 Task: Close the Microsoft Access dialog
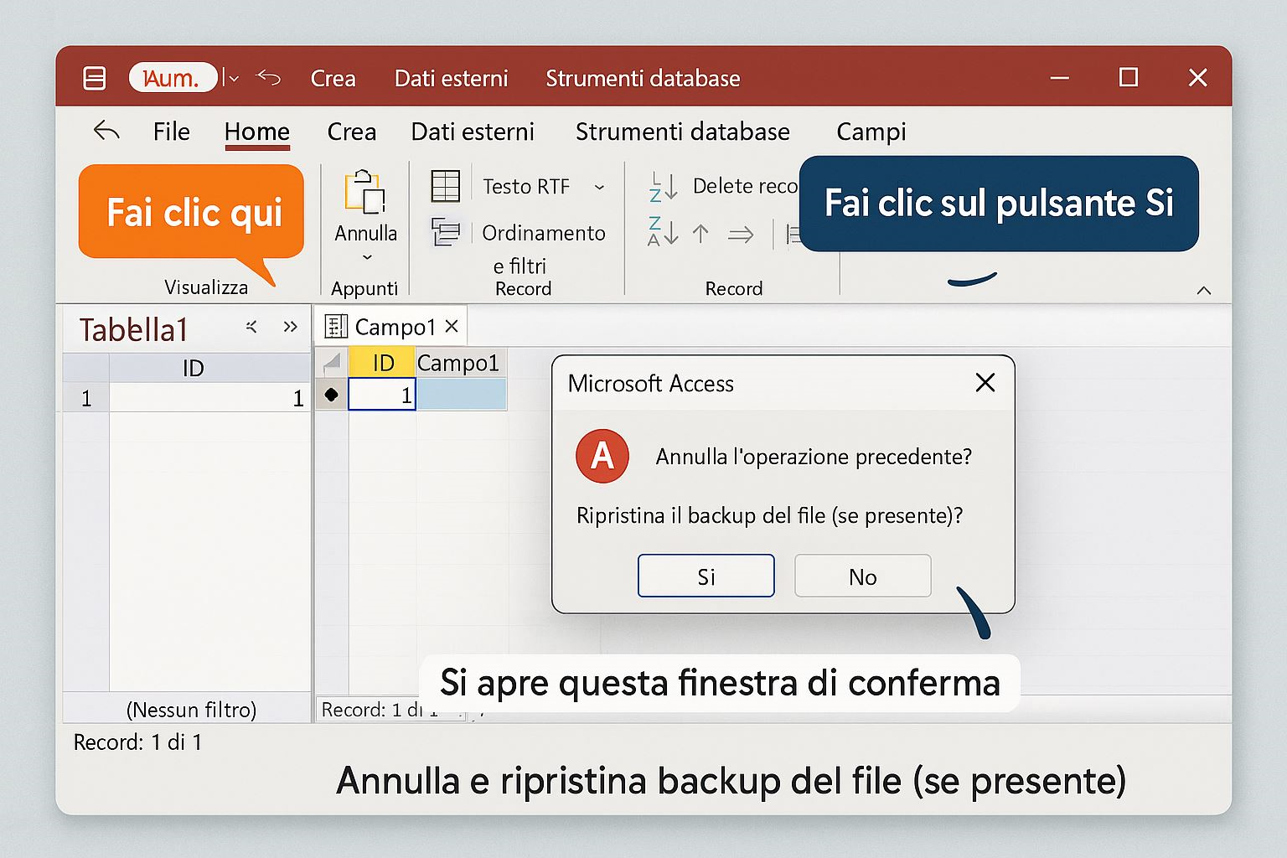tap(985, 383)
